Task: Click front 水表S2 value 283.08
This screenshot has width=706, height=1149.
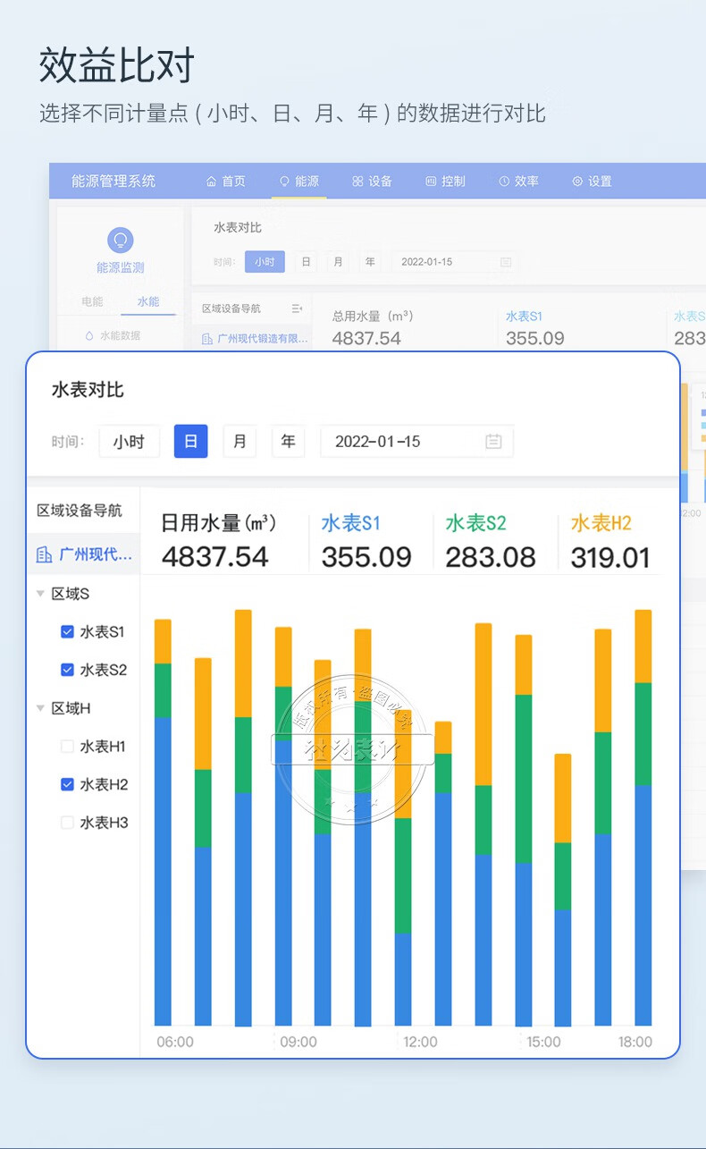Action: tap(491, 557)
